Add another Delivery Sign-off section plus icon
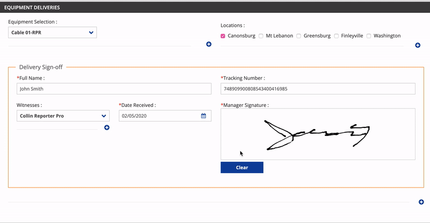 click(x=421, y=202)
